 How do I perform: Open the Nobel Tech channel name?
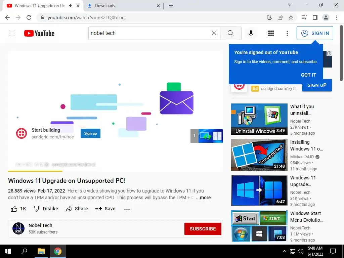coord(40,225)
